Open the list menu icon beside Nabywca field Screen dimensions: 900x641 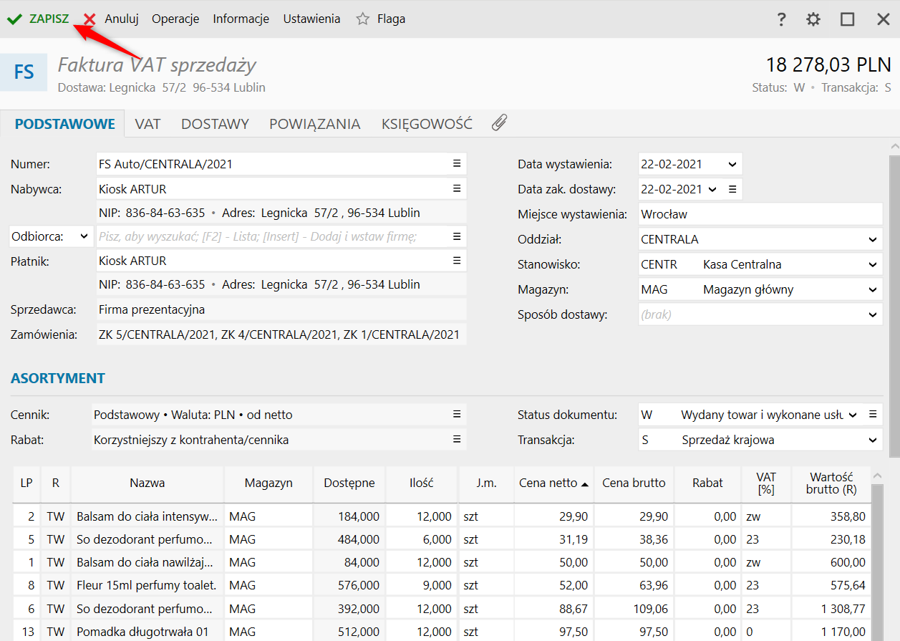click(x=457, y=189)
